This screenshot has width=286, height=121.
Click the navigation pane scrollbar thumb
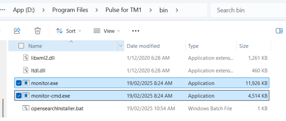(3, 108)
